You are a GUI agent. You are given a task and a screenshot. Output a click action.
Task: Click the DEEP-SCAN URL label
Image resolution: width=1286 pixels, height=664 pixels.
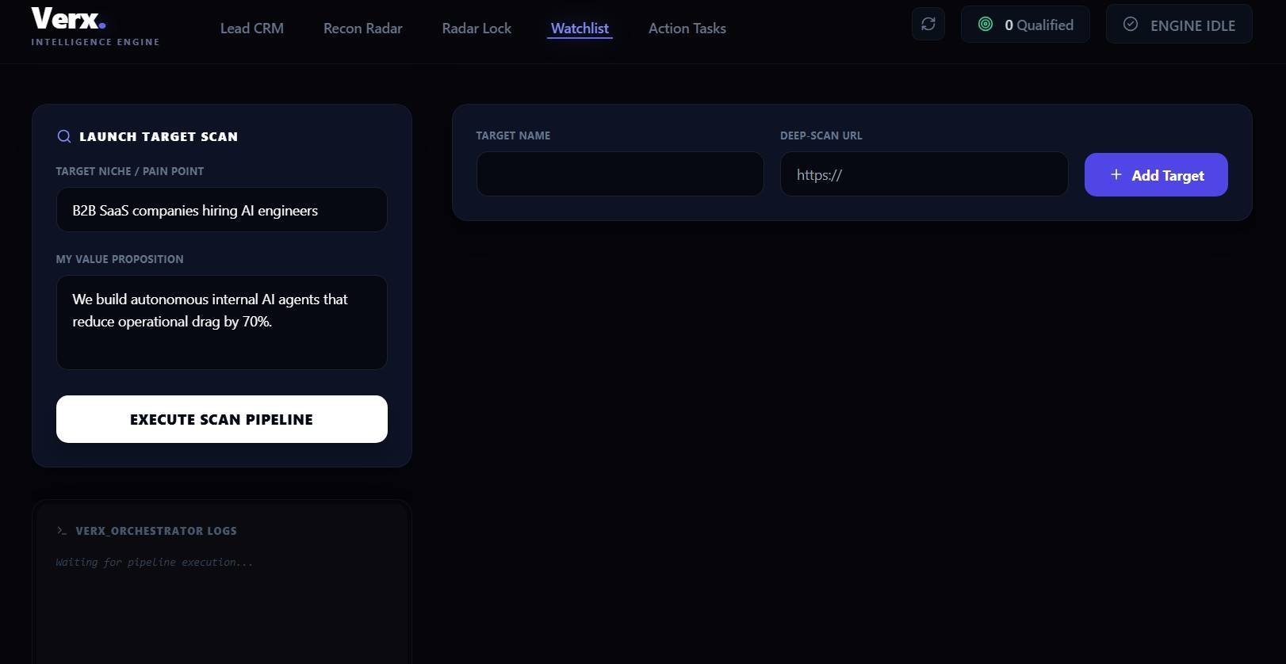pyautogui.click(x=821, y=135)
